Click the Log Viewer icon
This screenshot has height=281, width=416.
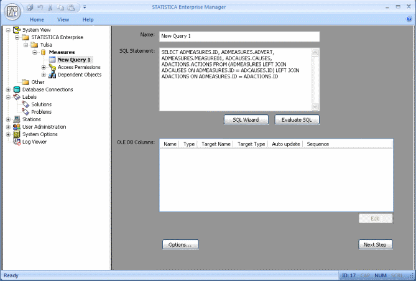pos(17,141)
